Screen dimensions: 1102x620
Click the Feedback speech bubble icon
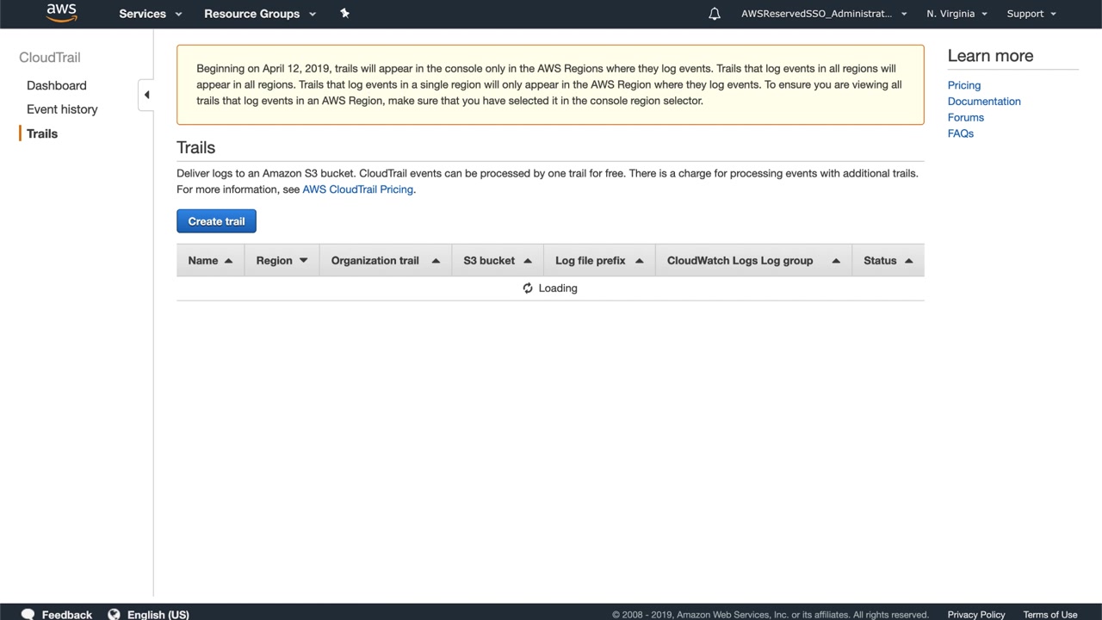coord(28,615)
